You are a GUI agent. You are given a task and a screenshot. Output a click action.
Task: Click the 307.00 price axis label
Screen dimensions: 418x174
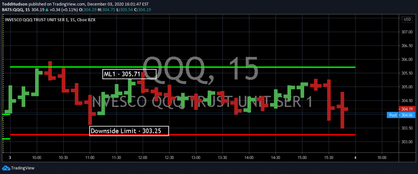(407, 32)
